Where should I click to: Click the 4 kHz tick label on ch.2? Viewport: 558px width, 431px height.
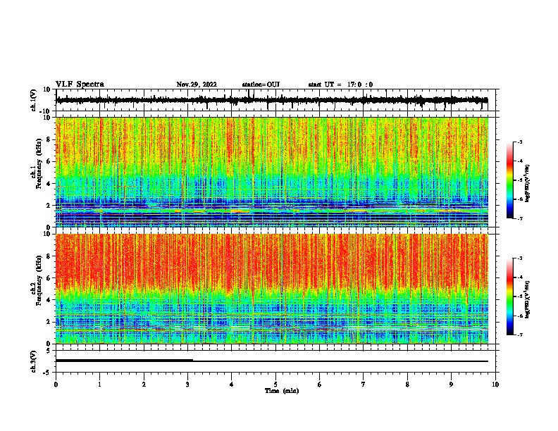(x=49, y=300)
